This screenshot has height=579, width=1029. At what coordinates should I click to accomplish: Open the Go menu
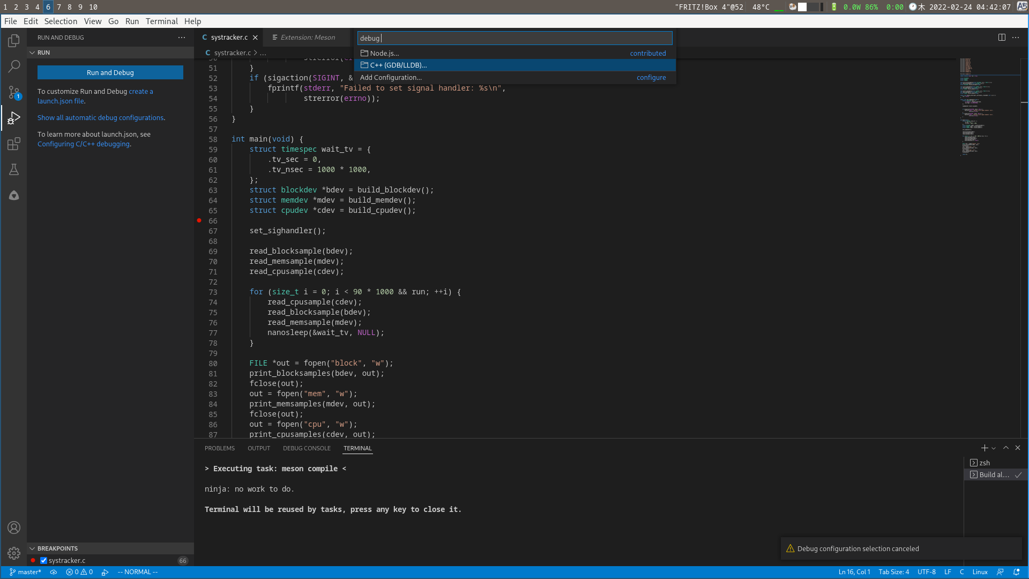click(x=113, y=21)
